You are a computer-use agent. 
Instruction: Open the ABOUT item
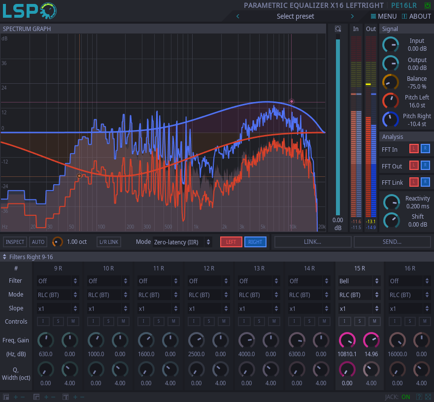coord(416,16)
